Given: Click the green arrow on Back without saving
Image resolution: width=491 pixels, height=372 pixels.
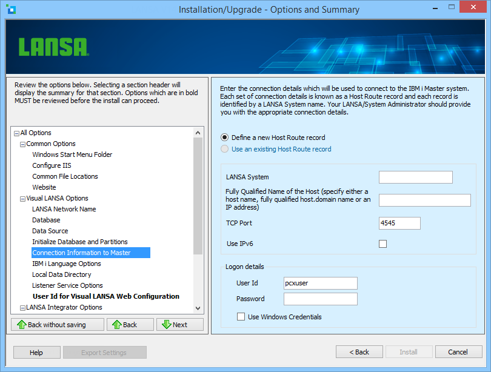Looking at the screenshot, I should point(22,325).
